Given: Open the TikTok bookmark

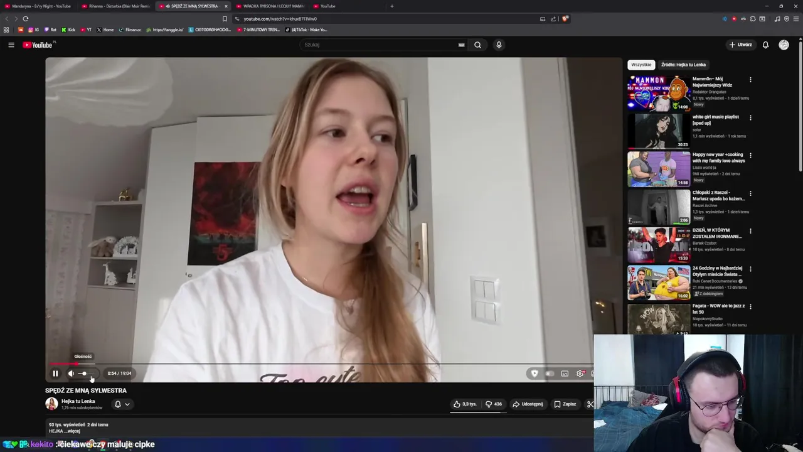Looking at the screenshot, I should (x=307, y=30).
